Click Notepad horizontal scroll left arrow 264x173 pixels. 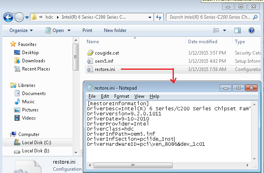90,165
